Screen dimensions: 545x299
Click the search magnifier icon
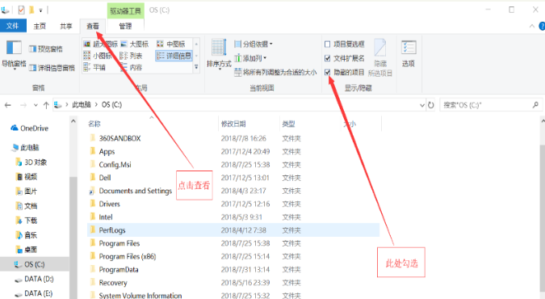point(535,104)
